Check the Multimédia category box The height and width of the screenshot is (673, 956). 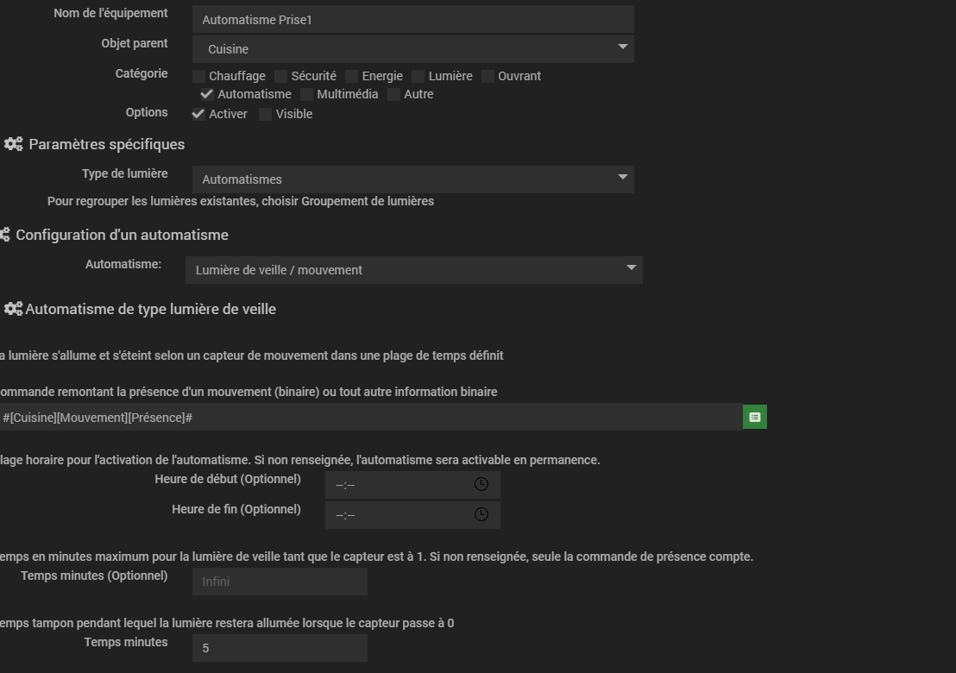306,94
